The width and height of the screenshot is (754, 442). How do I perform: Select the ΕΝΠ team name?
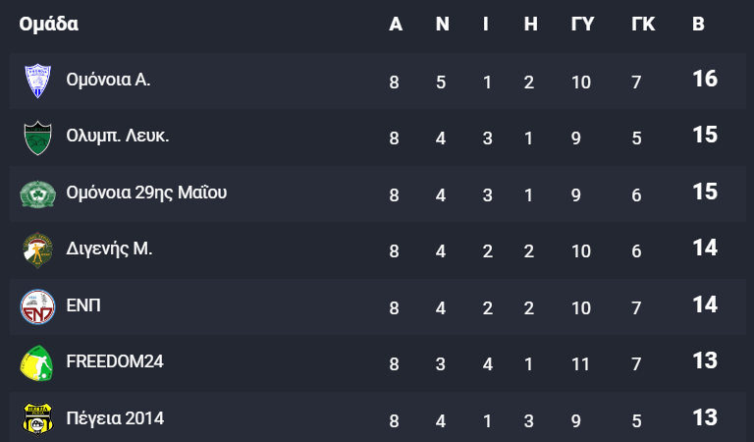click(83, 305)
